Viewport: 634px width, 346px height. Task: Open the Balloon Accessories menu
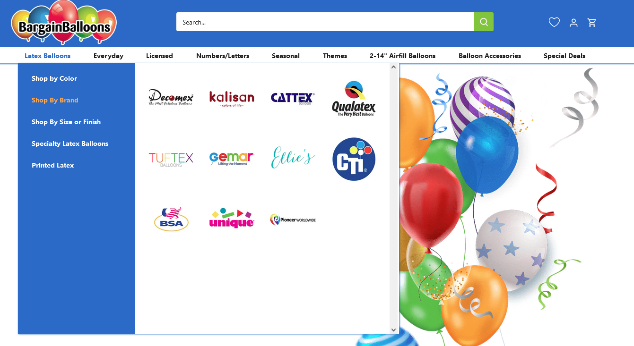[x=490, y=56]
